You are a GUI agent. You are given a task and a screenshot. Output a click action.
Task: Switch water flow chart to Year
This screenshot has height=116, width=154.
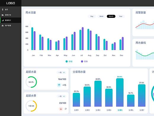tap(121, 16)
